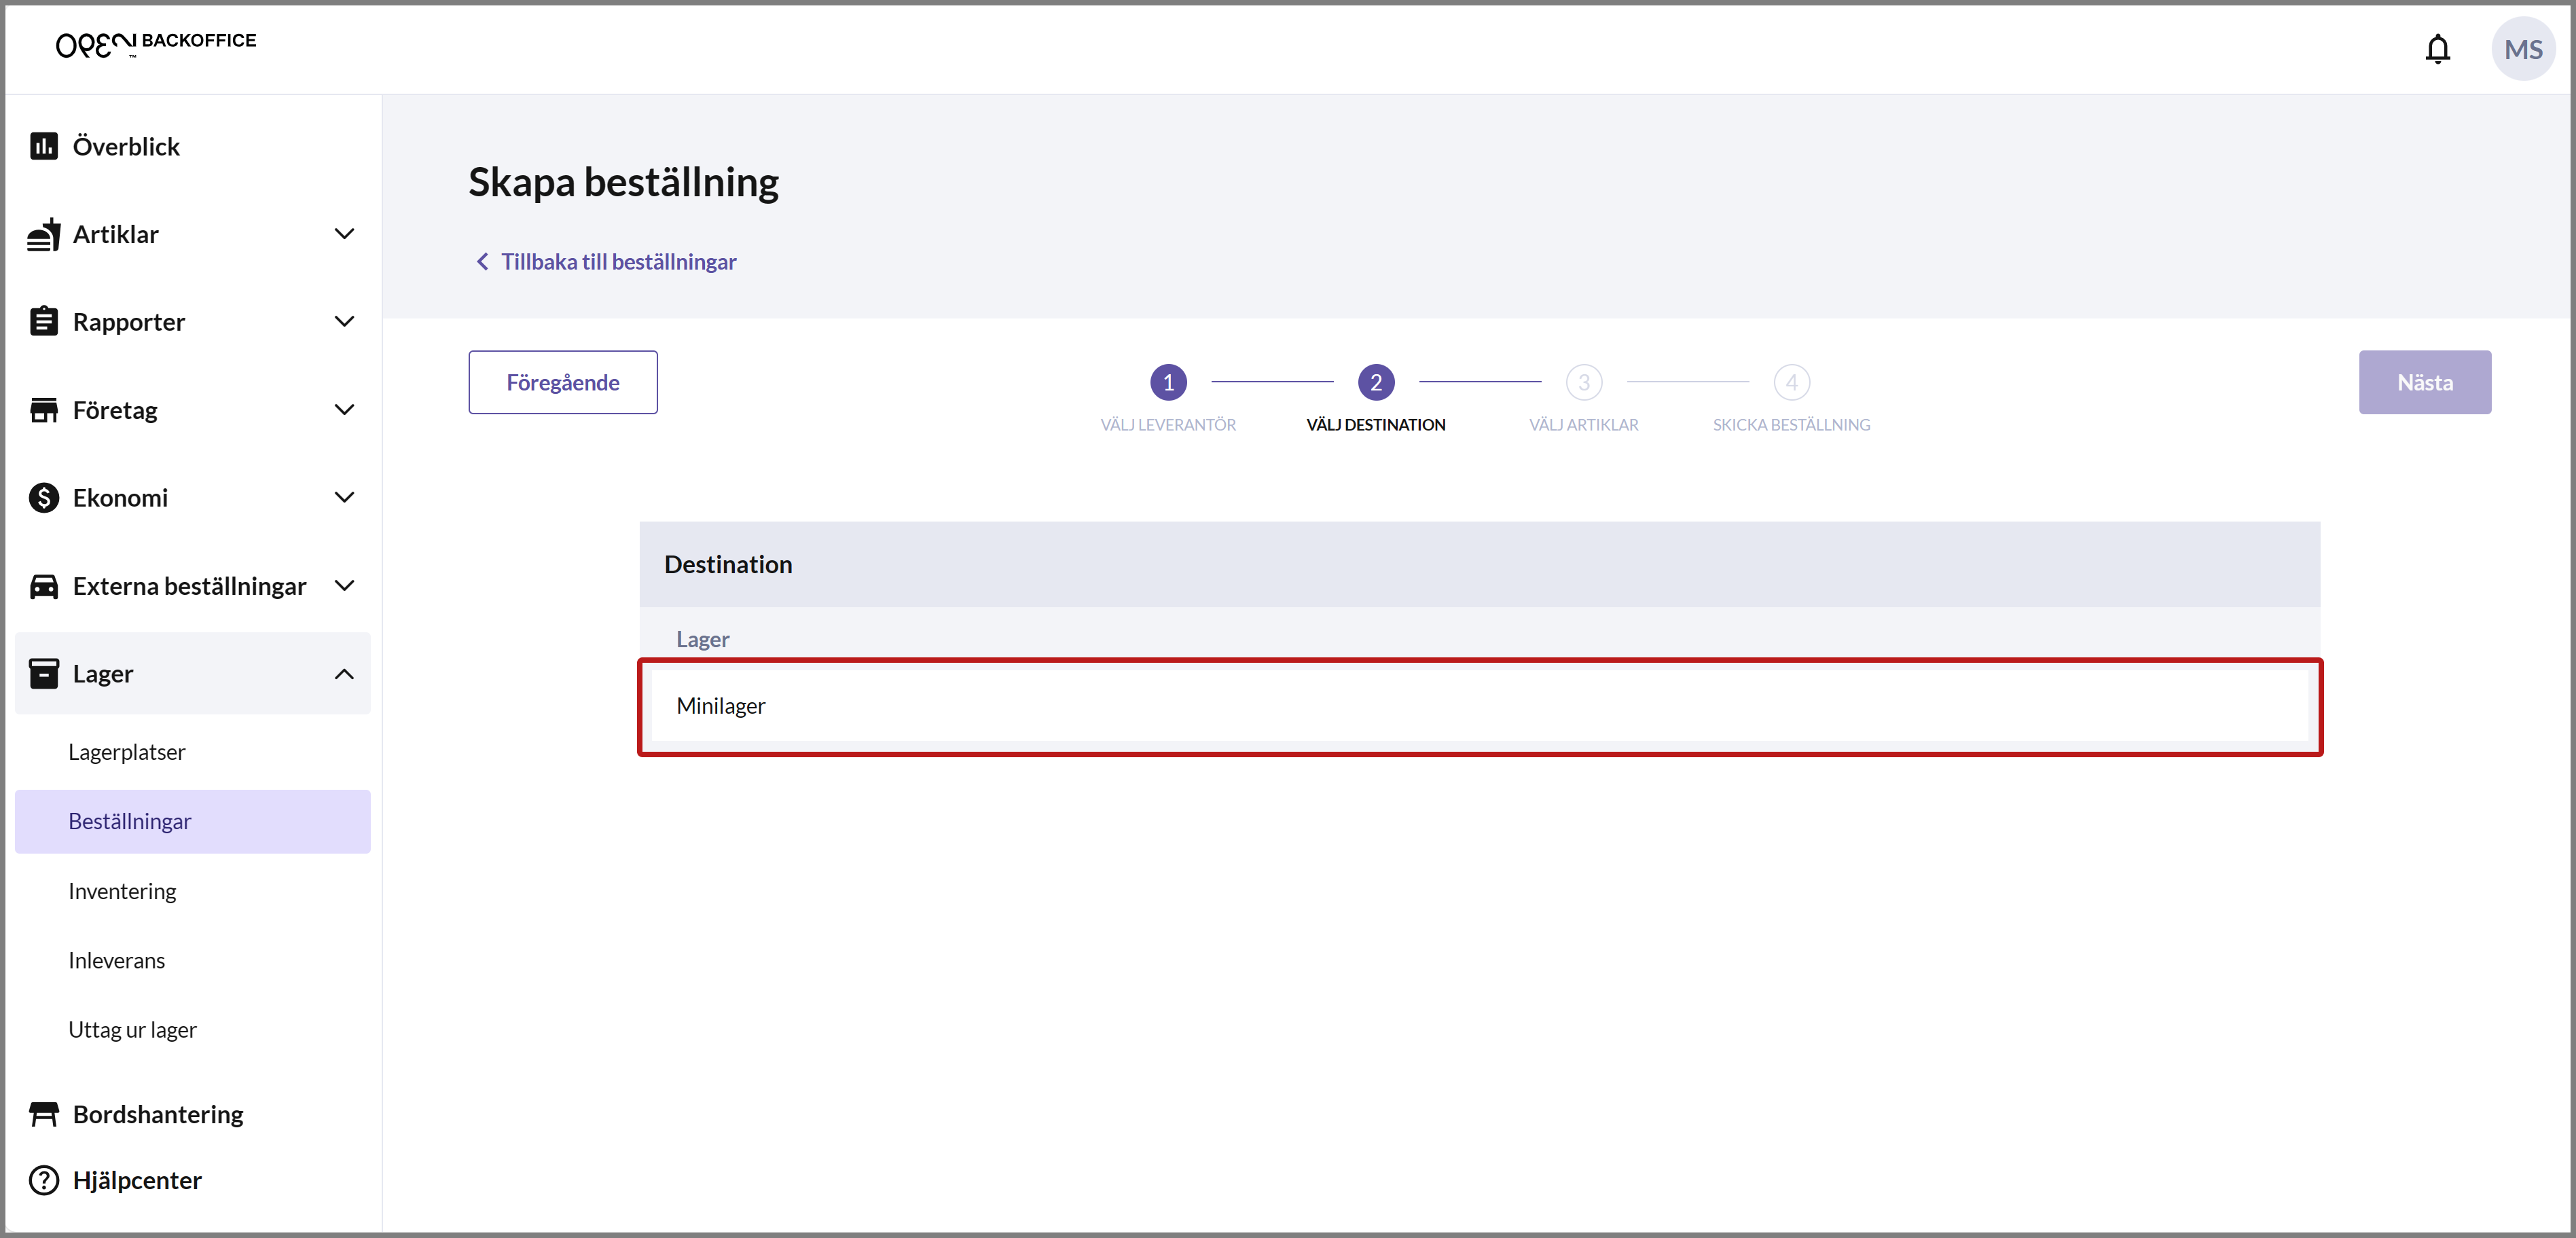Click the SKICKA BESTÄLLNING step label

1791,425
